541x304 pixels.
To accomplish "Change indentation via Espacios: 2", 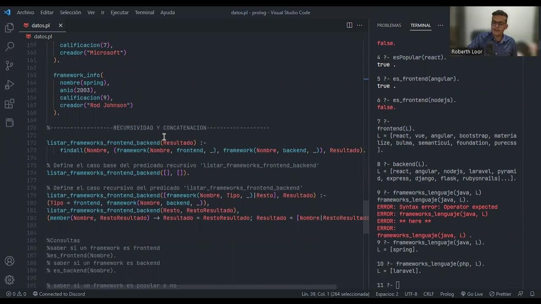I will tap(387, 294).
